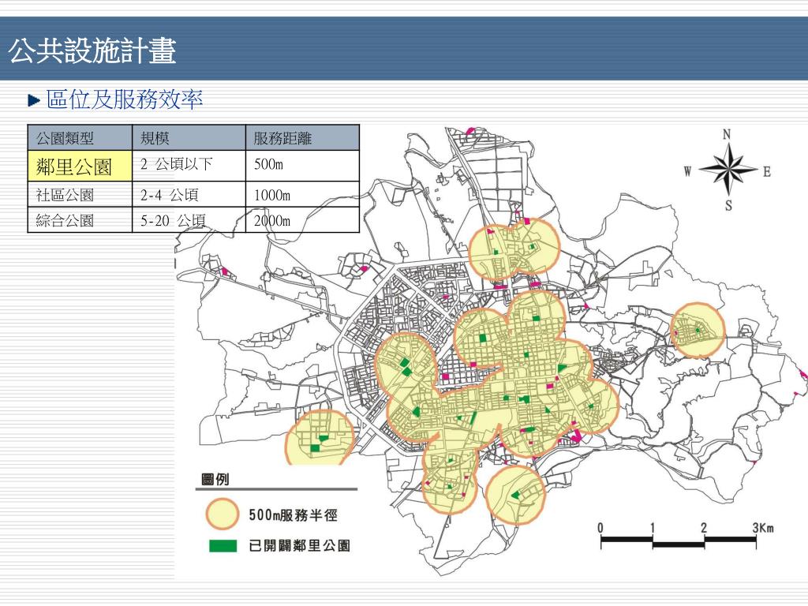Viewport: 808px width, 606px height.
Task: Click the E label on the compass
Action: click(x=767, y=171)
